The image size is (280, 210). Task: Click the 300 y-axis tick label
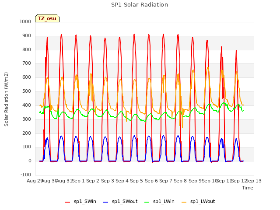(27, 119)
